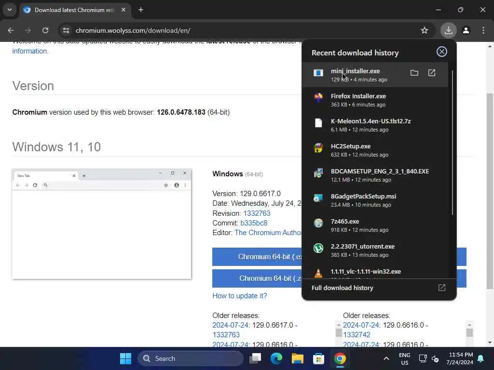Click the Chromium browser window thumbnail

pyautogui.click(x=102, y=224)
